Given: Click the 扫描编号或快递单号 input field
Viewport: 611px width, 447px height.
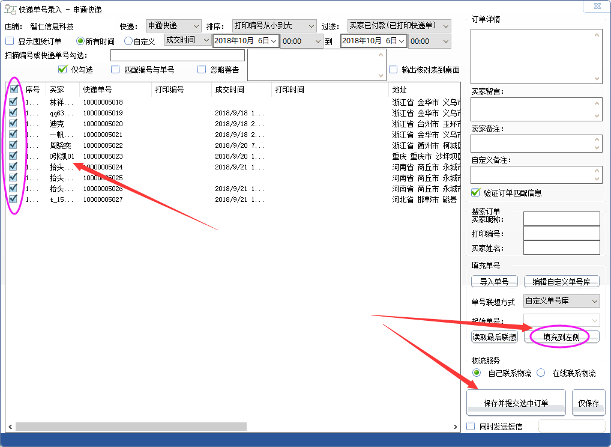Looking at the screenshot, I should click(177, 55).
